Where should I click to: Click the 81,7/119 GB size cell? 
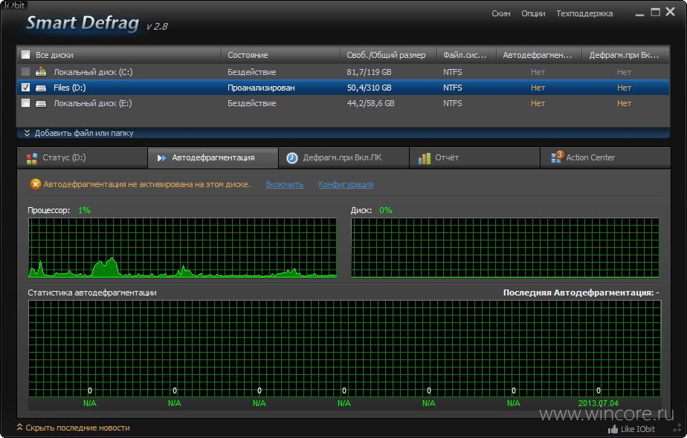(x=369, y=72)
